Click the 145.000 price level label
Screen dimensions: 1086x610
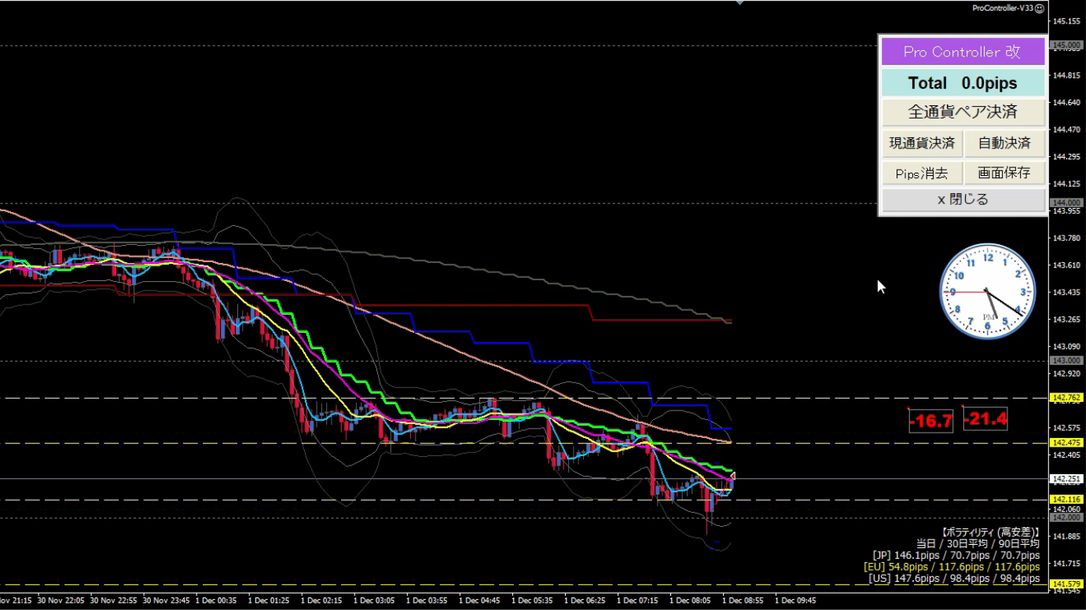click(1067, 46)
